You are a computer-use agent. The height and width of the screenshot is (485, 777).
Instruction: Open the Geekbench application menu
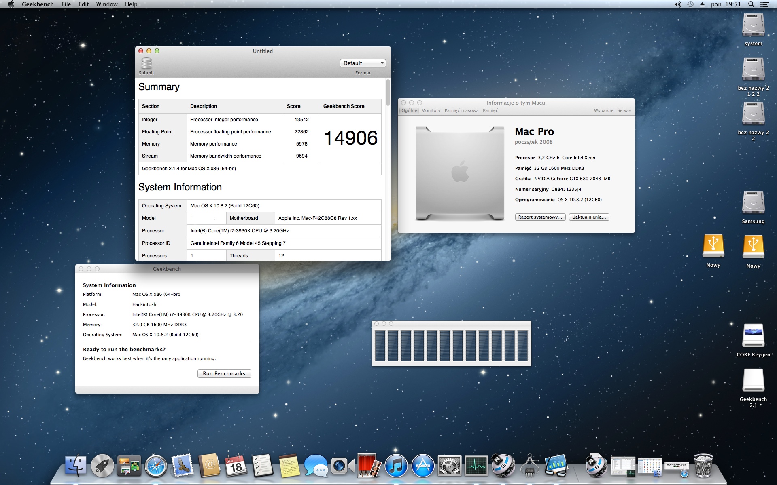coord(38,4)
